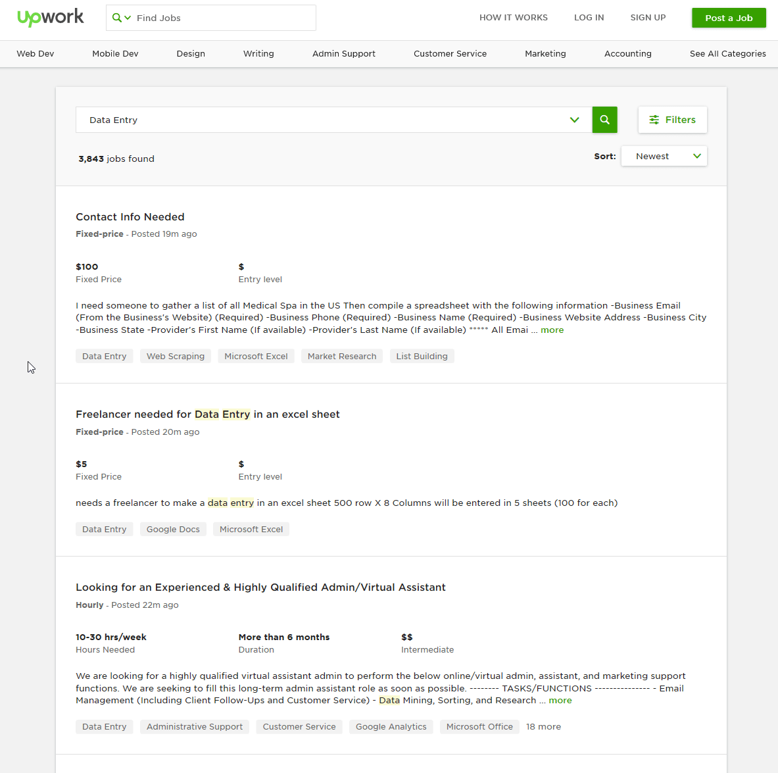
Task: Click the "More than 6 months" duration
Action: point(284,637)
